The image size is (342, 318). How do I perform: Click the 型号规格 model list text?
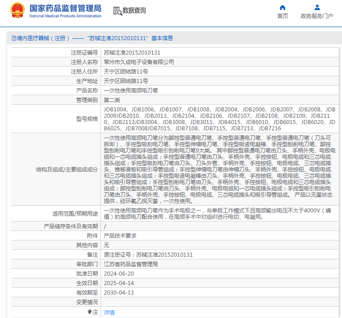[219, 119]
